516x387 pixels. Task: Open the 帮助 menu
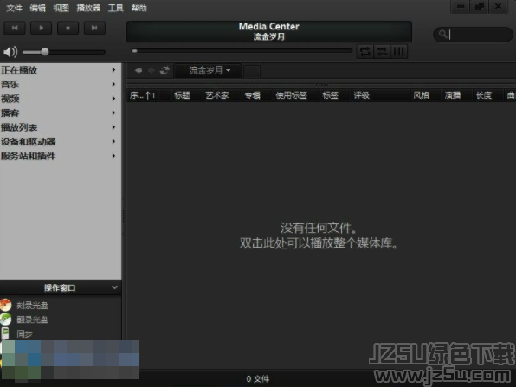point(139,8)
